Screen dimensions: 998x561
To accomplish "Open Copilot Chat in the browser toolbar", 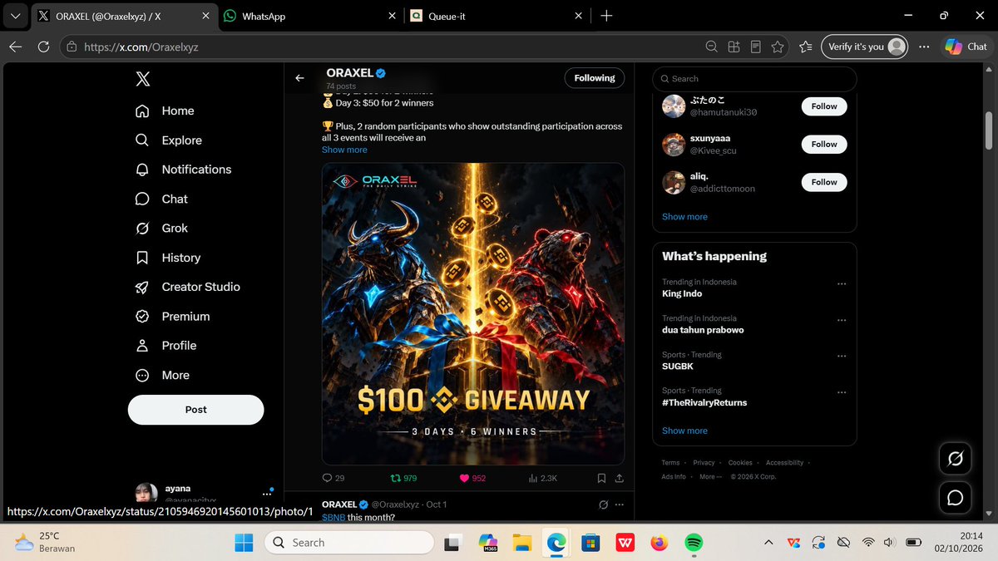I will tap(966, 47).
